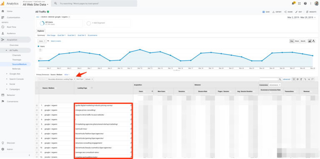Click the Admin gear icon

(x=2, y=149)
